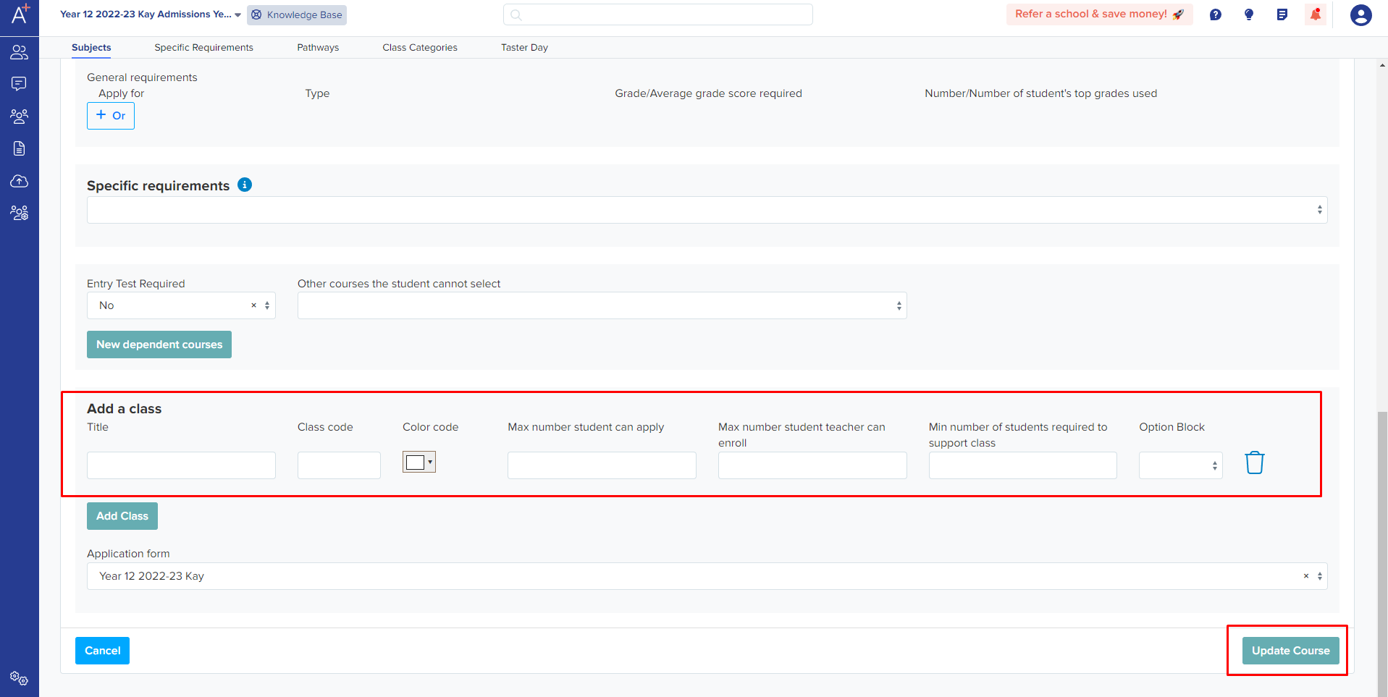Open the documents sidebar icon

point(20,148)
